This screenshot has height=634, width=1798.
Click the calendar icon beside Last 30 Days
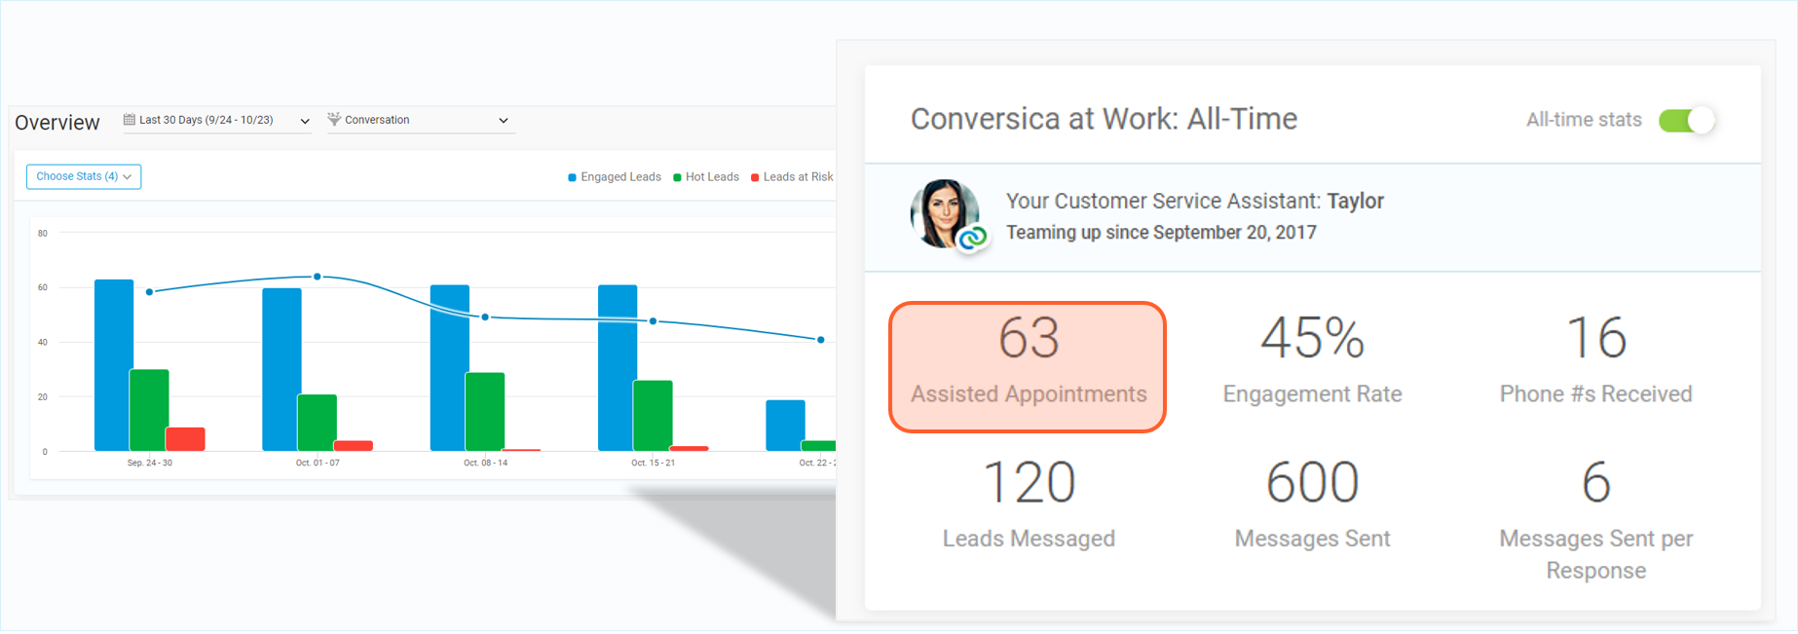[129, 120]
